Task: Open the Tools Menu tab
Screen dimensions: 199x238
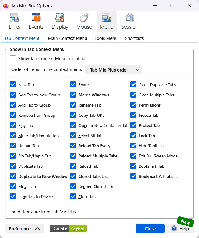Action: 106,38
